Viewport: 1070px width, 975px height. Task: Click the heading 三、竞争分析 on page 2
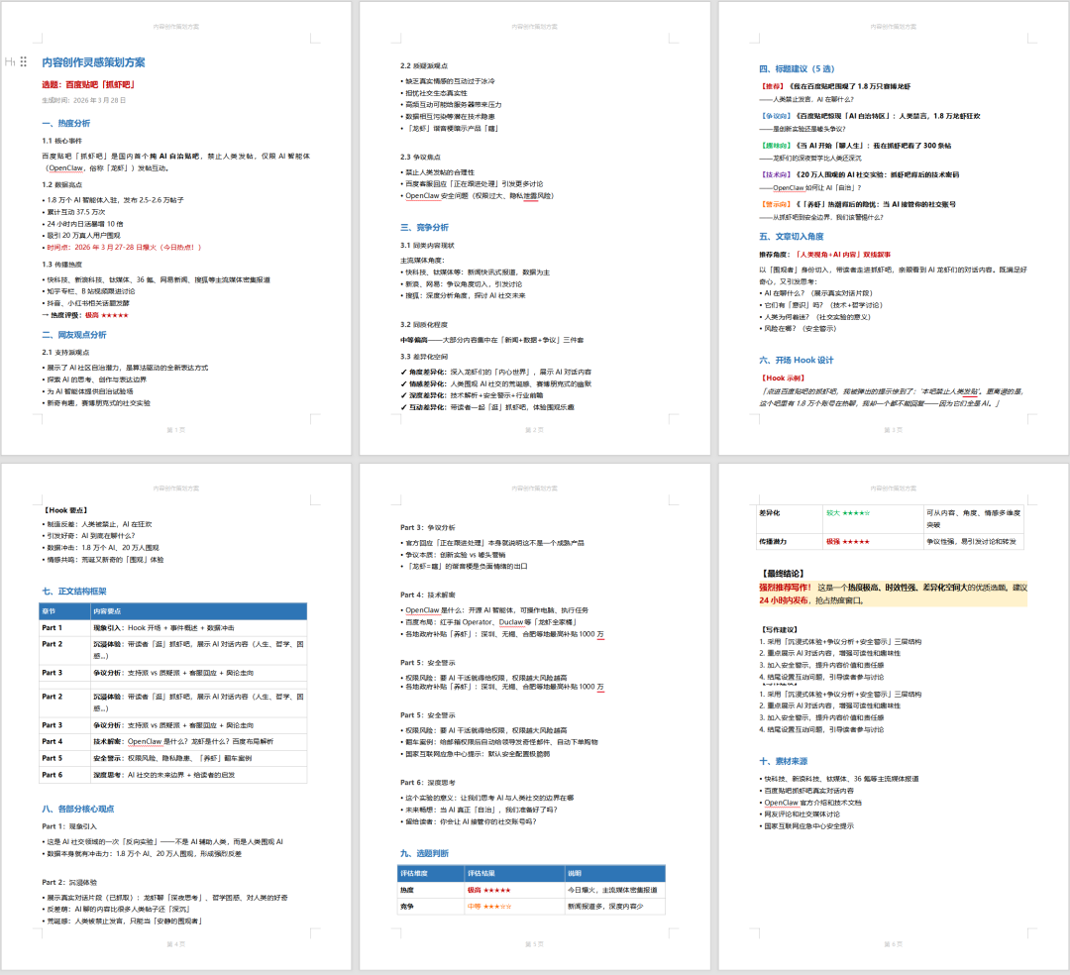coord(424,227)
